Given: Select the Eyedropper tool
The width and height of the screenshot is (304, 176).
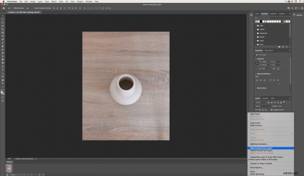Looking at the screenshot, I should (3, 36).
